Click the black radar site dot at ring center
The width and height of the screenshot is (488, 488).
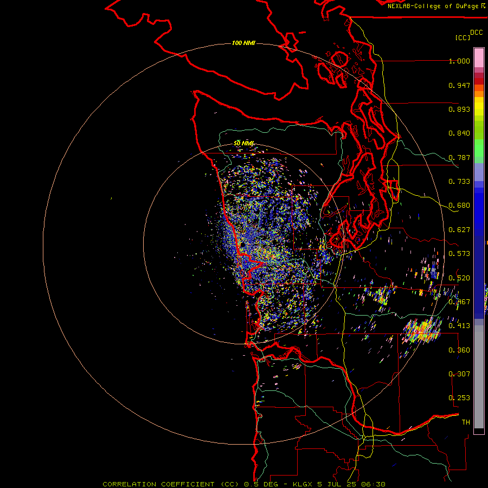tap(242, 245)
